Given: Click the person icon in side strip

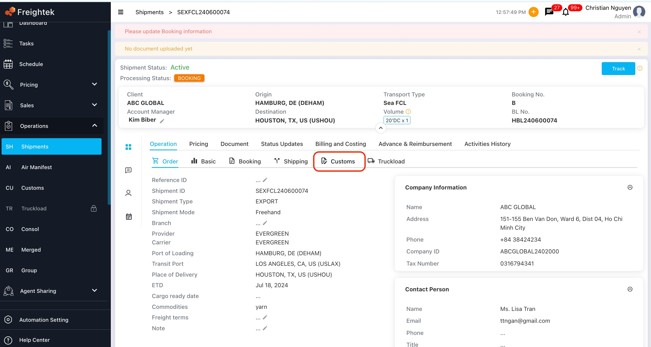Looking at the screenshot, I should [x=128, y=193].
